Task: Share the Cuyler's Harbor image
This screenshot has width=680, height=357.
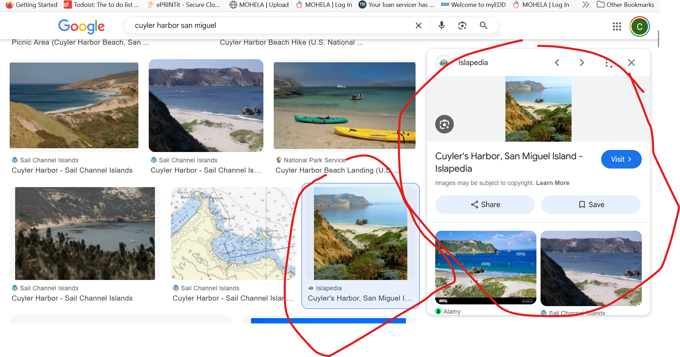Action: (485, 205)
